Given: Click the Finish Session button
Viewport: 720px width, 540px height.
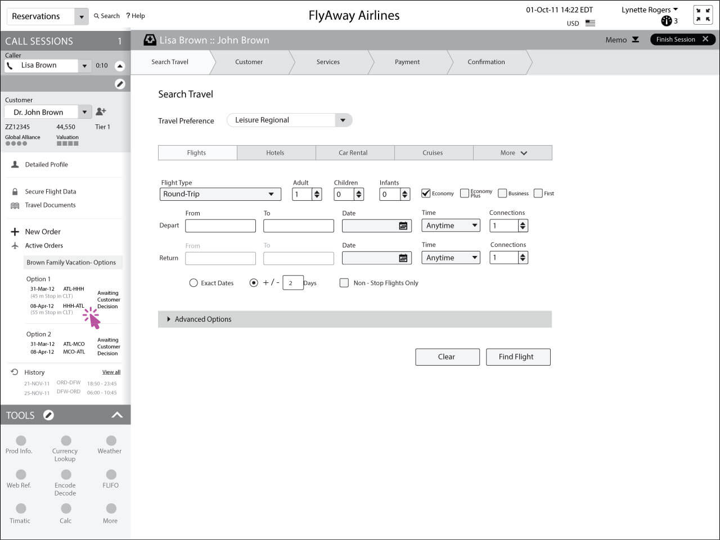Looking at the screenshot, I should point(682,39).
